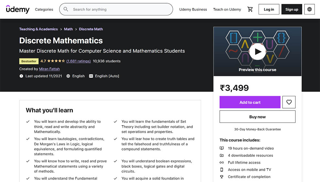
Task: Play the course preview video
Action: coord(258,52)
